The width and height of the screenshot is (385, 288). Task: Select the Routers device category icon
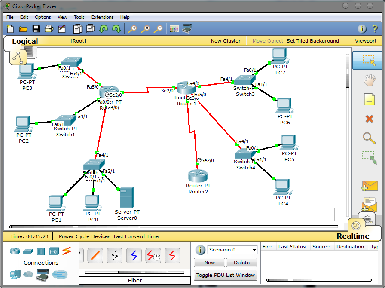pos(15,251)
